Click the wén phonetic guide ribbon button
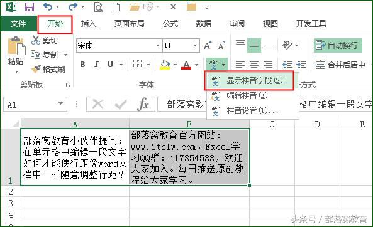 (214, 65)
